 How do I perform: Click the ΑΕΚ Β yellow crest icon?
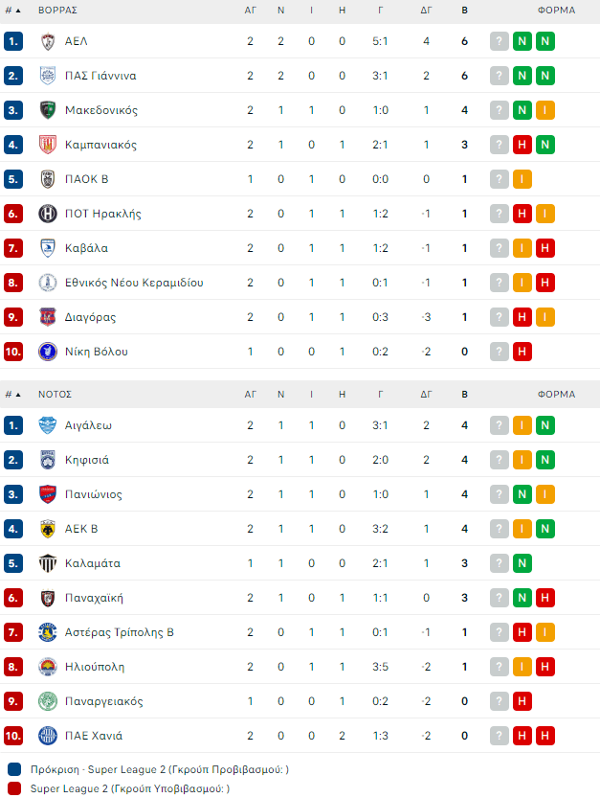48,529
